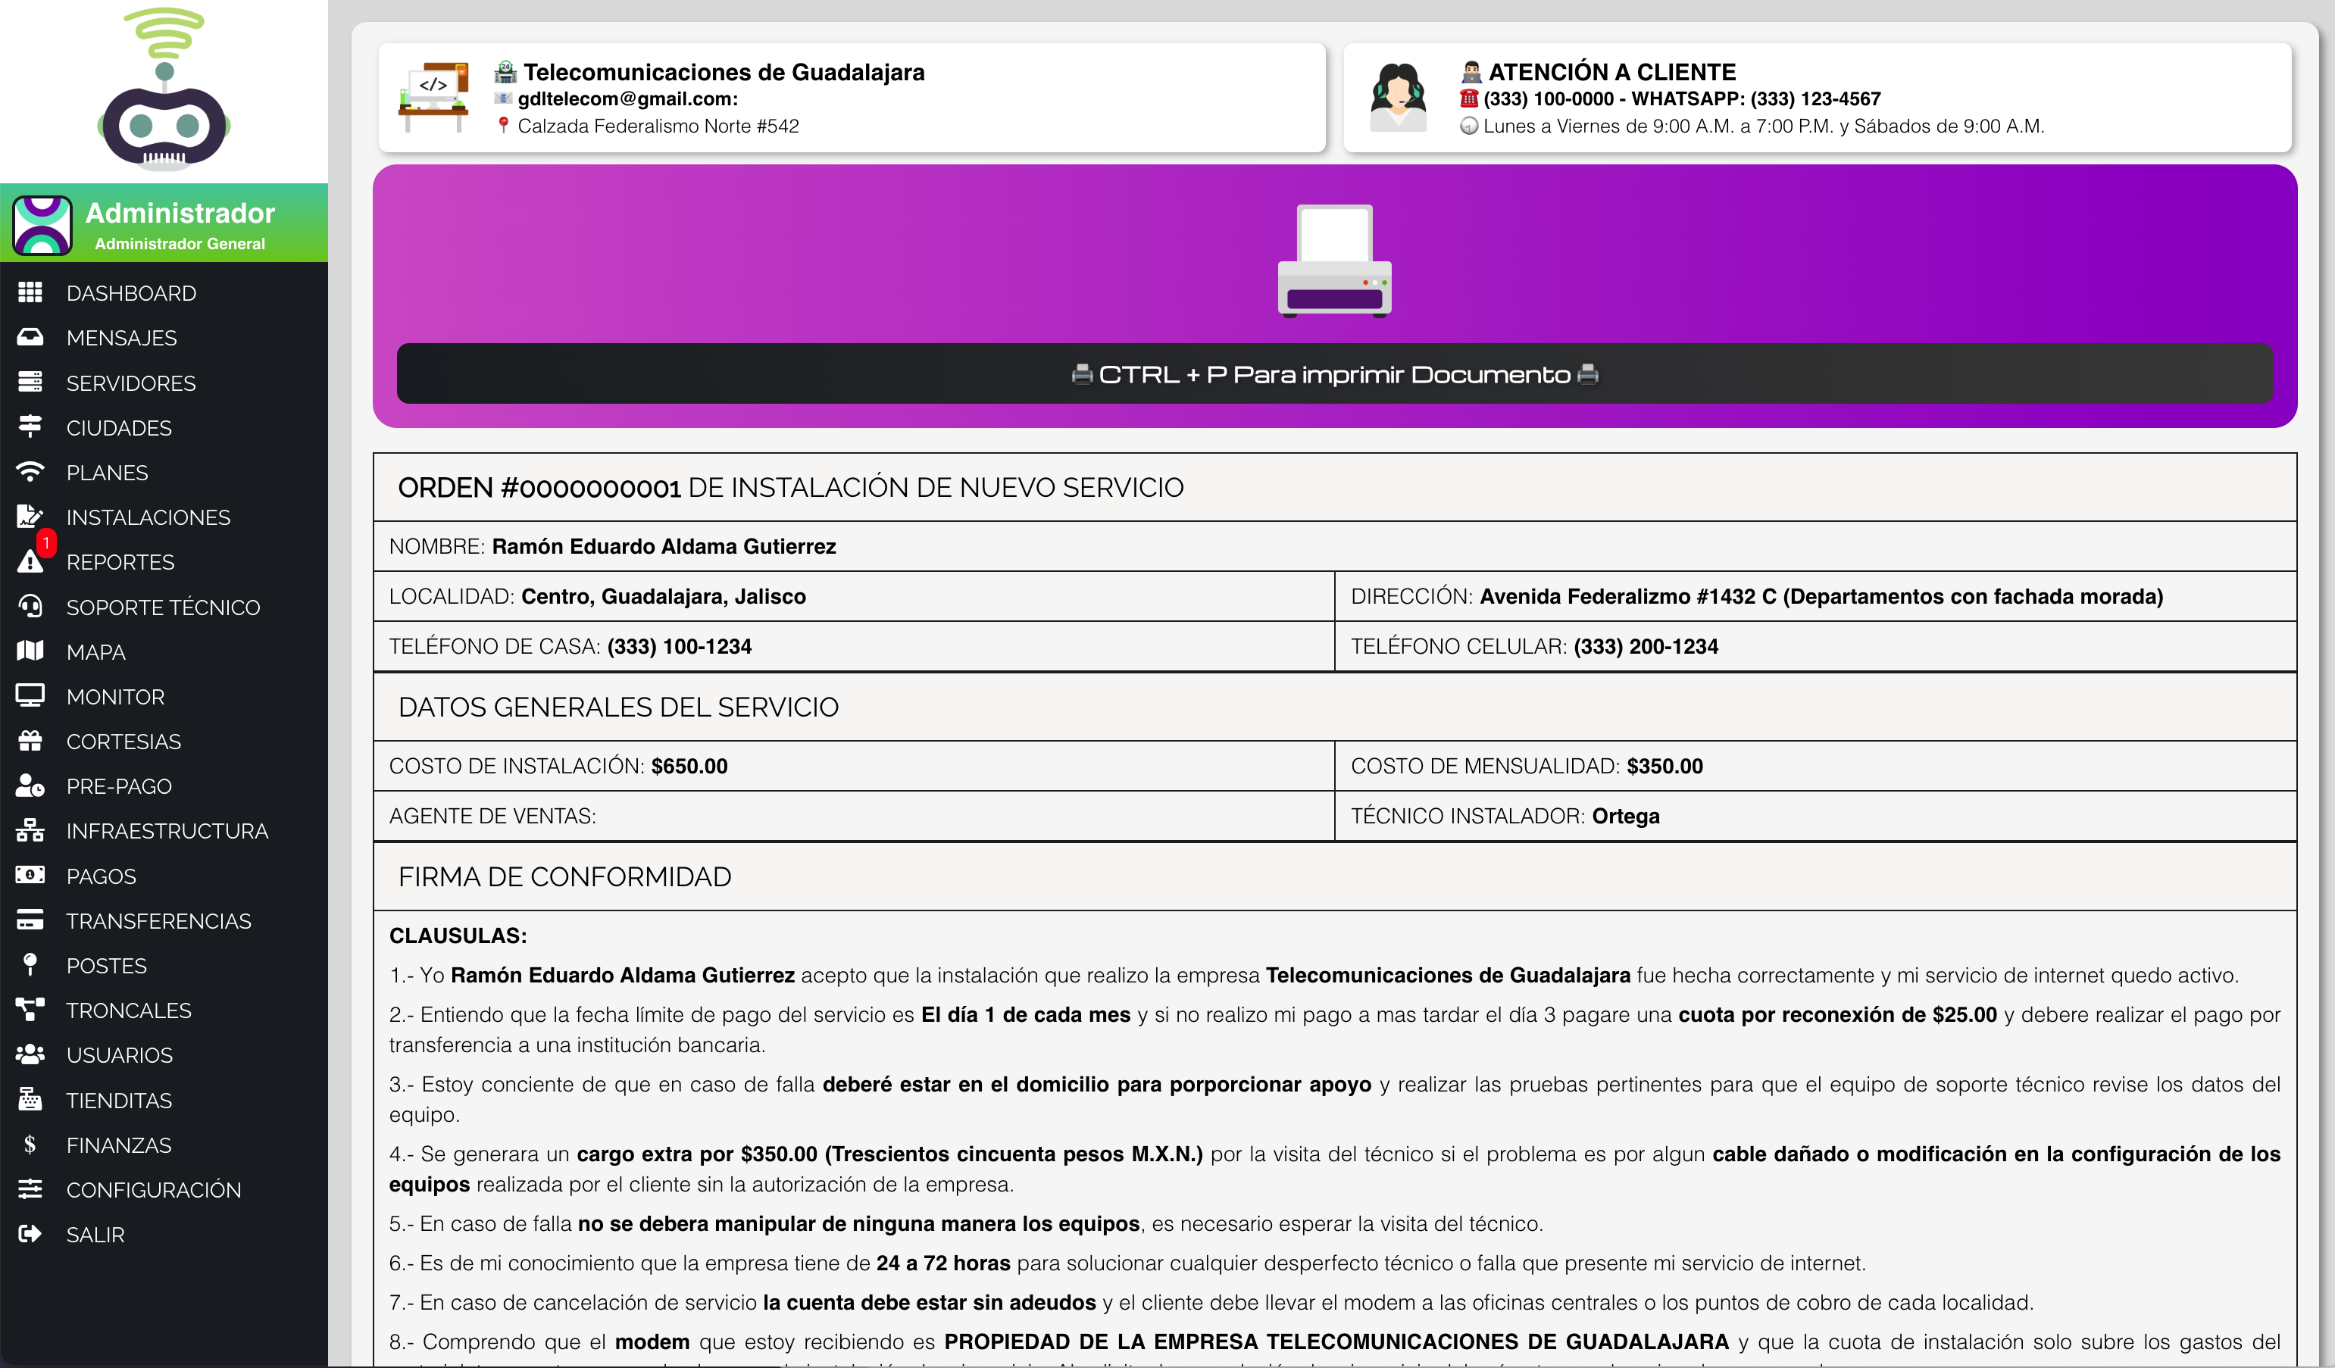Open the Dashboard grid icon
Image resolution: width=2335 pixels, height=1368 pixels.
point(30,292)
